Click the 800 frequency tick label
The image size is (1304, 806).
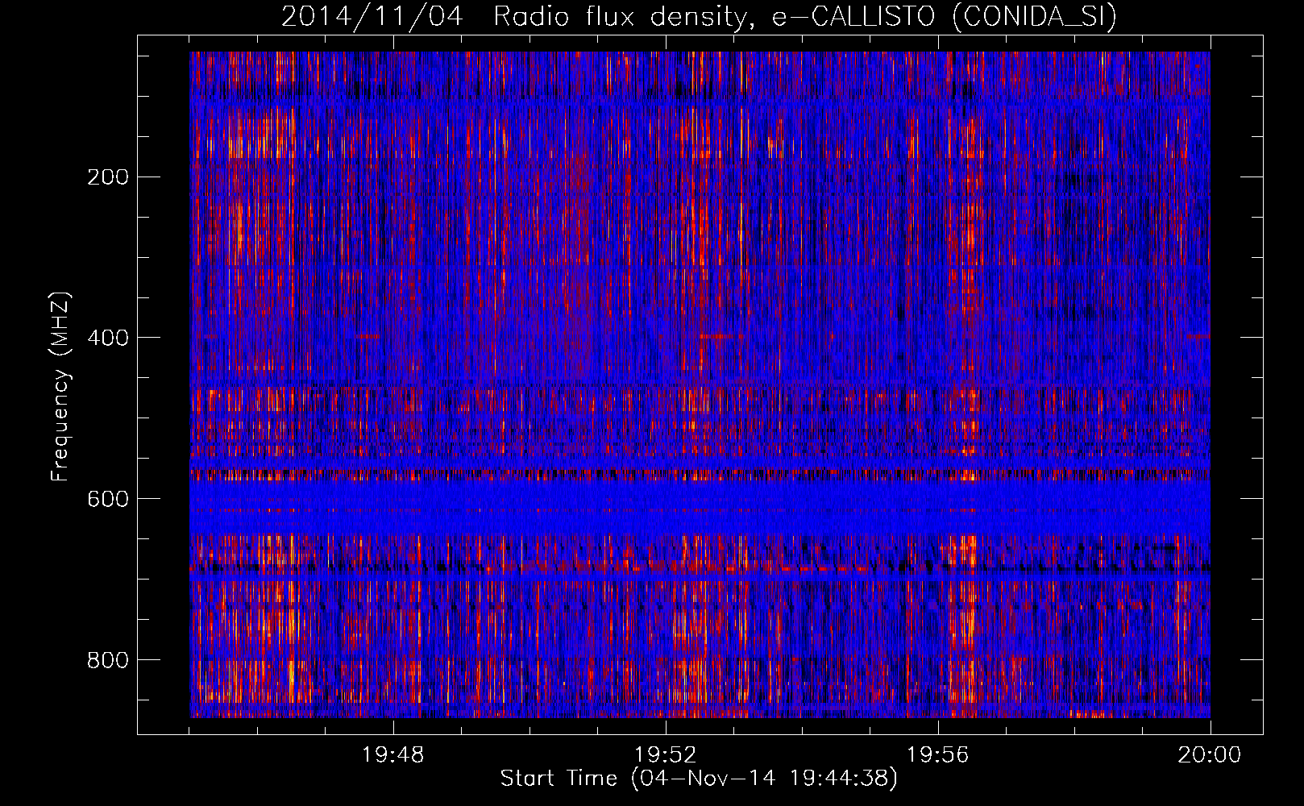click(x=108, y=660)
